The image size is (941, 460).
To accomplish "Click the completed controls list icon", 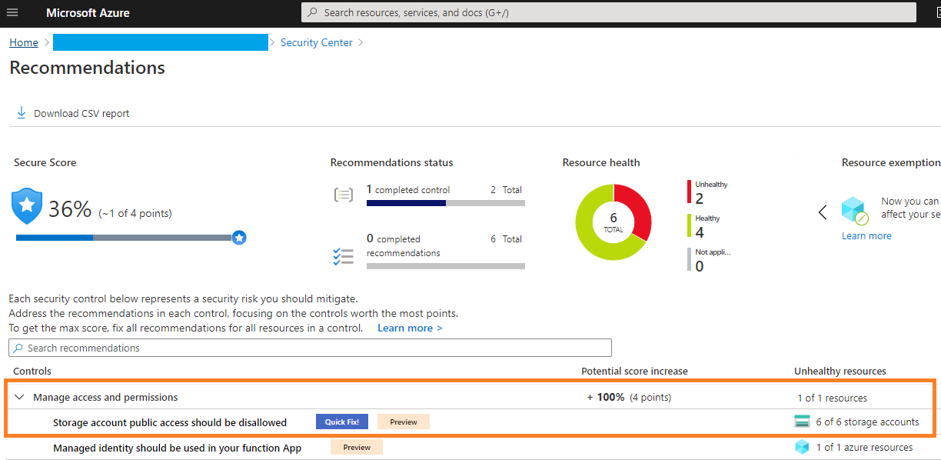I will point(343,195).
